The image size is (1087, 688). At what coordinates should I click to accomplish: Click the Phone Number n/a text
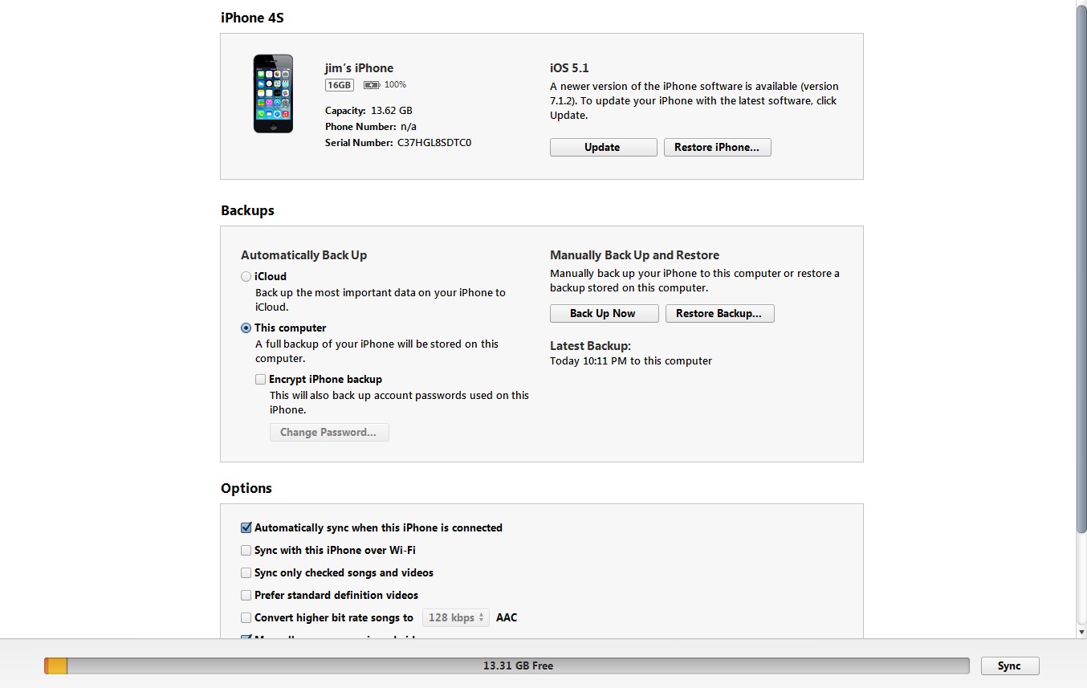click(371, 127)
